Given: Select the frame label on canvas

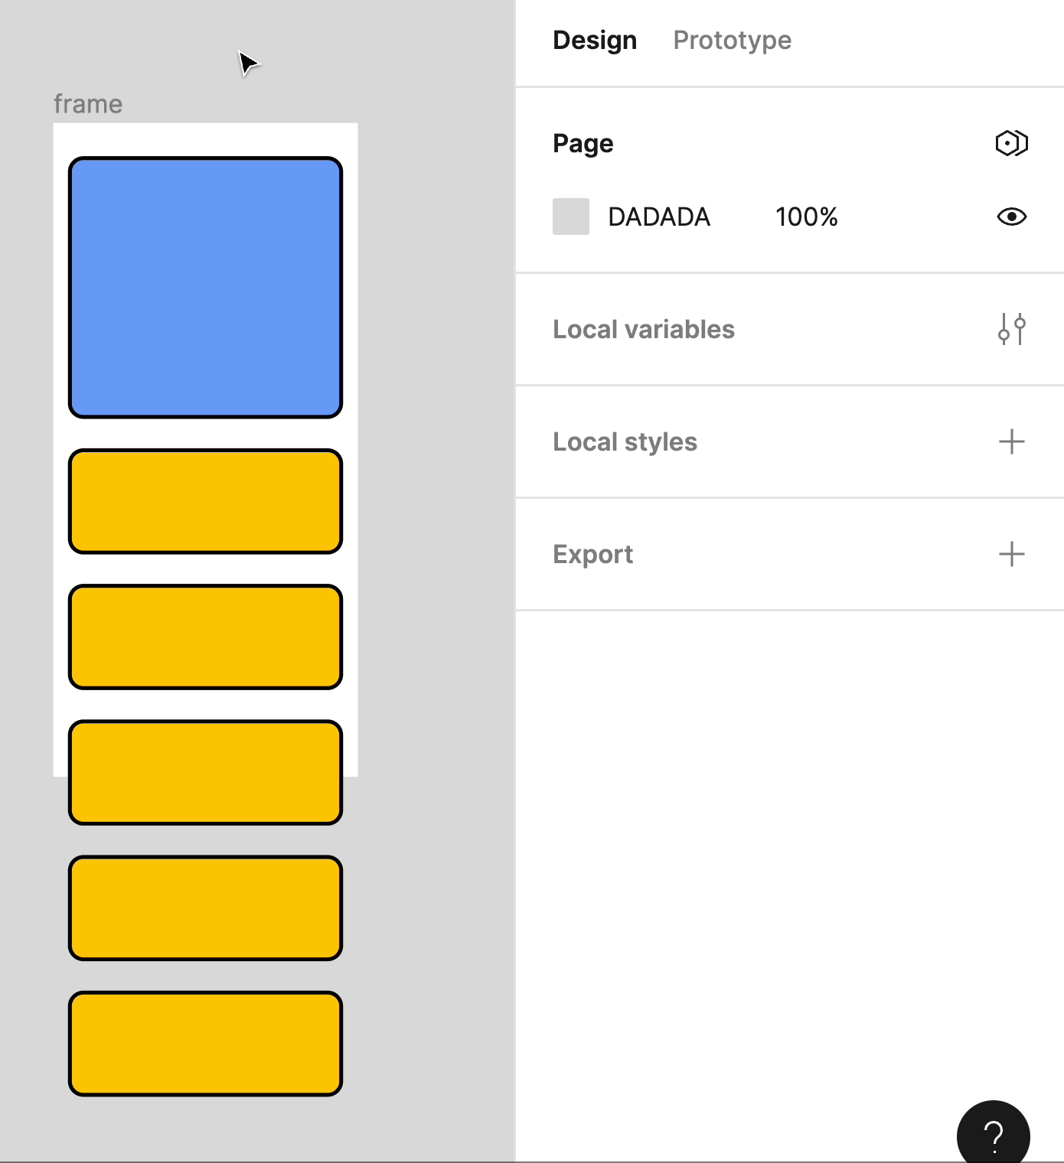Looking at the screenshot, I should pyautogui.click(x=88, y=104).
